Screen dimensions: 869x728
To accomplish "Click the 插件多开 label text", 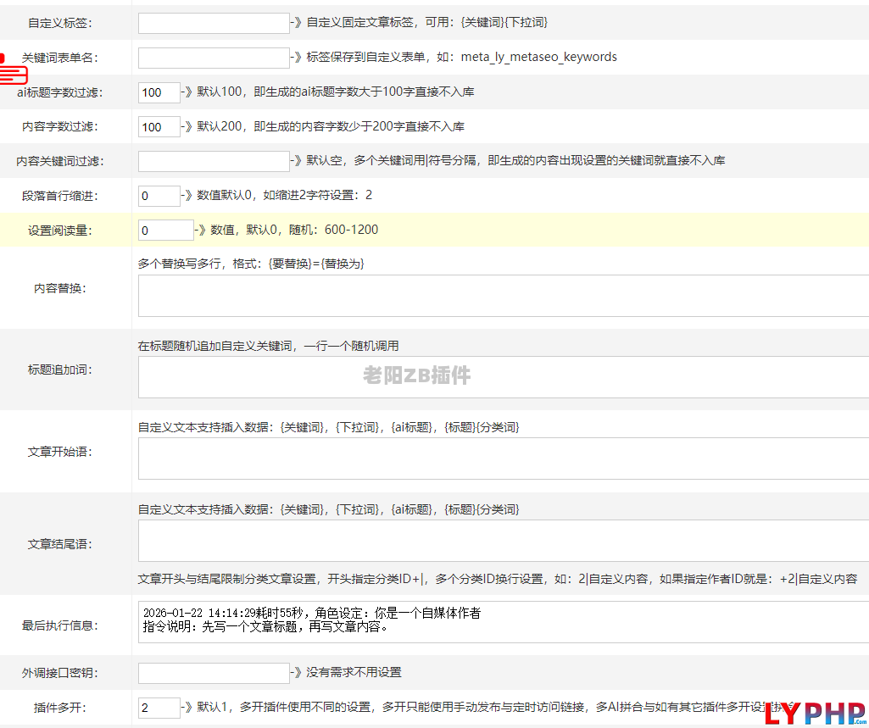I will click(60, 708).
